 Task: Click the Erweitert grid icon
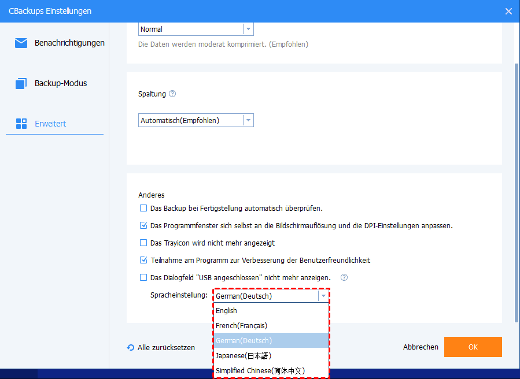21,124
